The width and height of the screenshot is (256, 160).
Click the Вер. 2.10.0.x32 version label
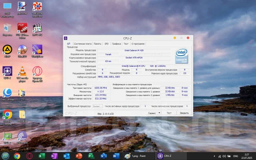click(x=106, y=114)
